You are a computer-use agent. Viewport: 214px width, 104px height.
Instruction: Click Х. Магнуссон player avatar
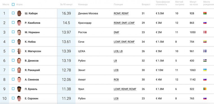(x=19, y=51)
